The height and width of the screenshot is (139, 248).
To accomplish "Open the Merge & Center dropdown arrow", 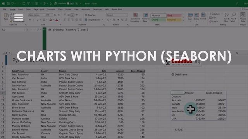I will tap(102, 20).
